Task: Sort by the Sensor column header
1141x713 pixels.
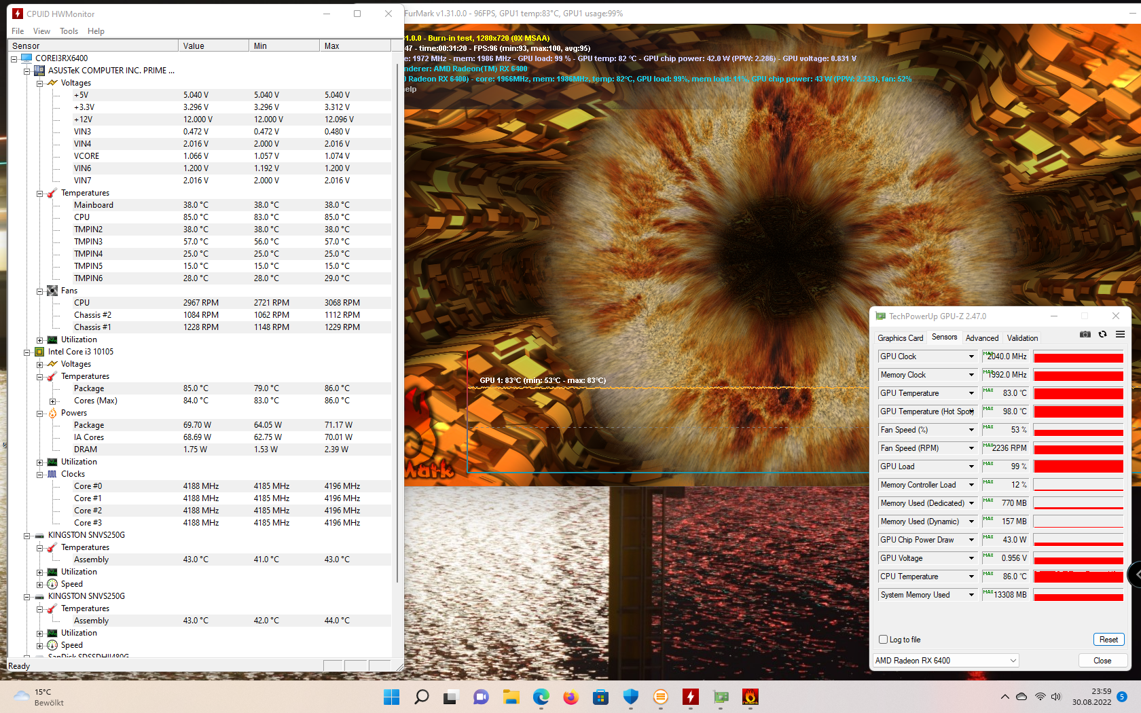Action: point(93,45)
